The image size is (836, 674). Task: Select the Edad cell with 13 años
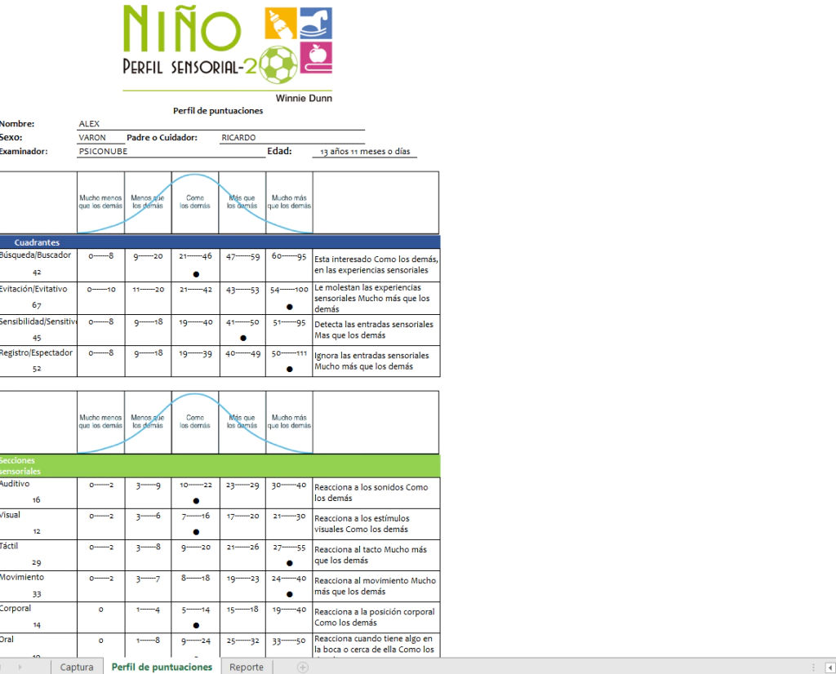click(365, 152)
